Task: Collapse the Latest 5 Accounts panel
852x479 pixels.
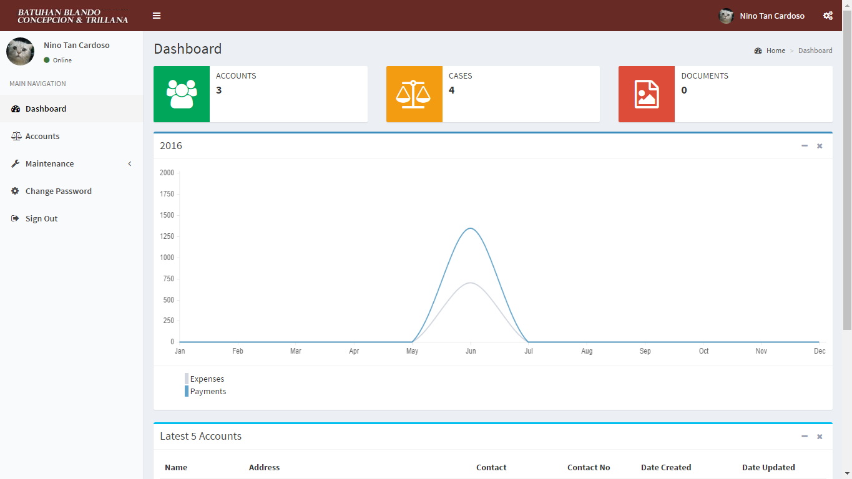Action: [805, 437]
